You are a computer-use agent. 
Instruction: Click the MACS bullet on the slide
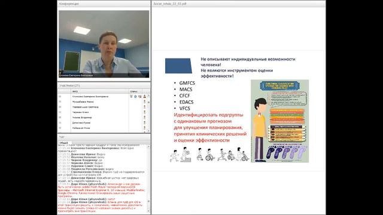(186, 90)
